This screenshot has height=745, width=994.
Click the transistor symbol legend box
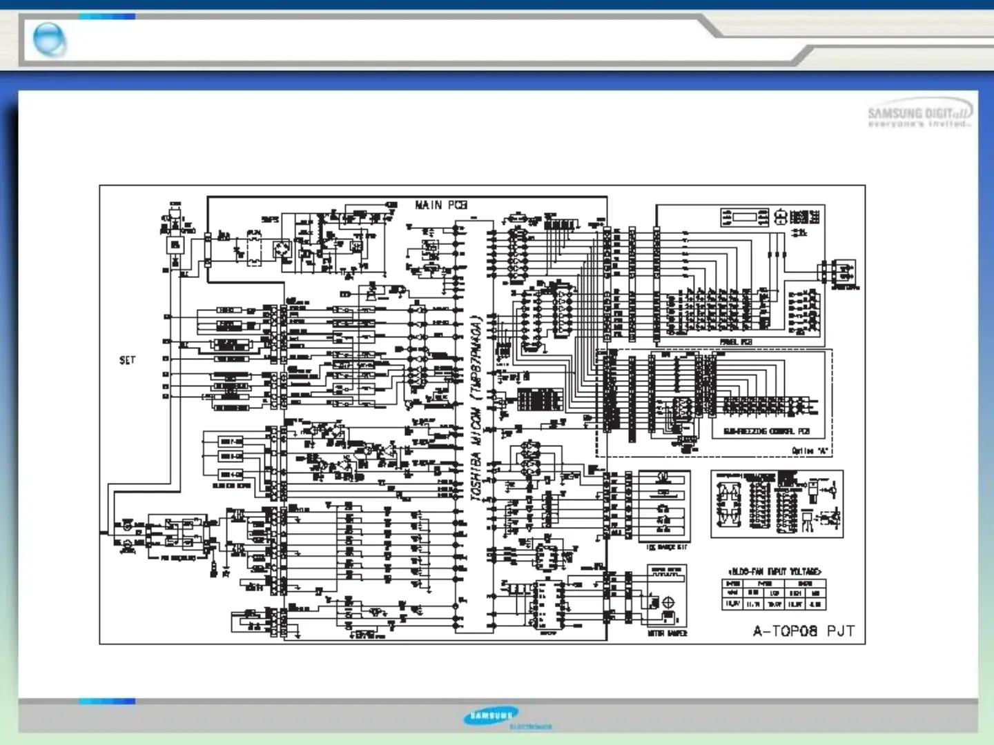(x=777, y=504)
